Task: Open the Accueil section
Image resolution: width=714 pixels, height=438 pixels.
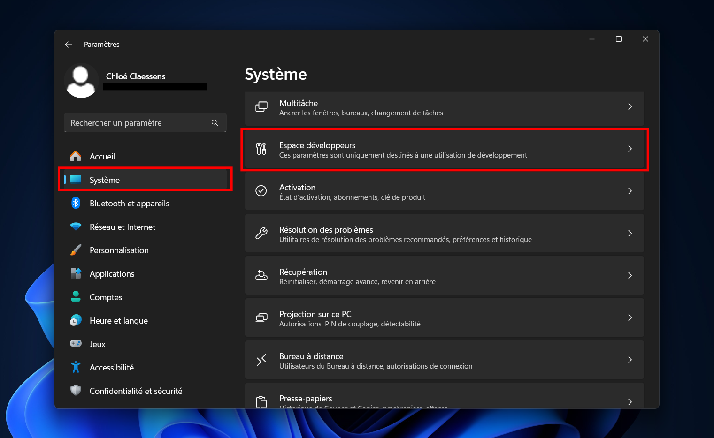Action: 102,156
